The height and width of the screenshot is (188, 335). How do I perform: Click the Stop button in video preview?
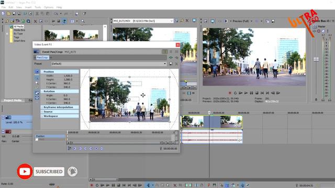click(x=257, y=93)
